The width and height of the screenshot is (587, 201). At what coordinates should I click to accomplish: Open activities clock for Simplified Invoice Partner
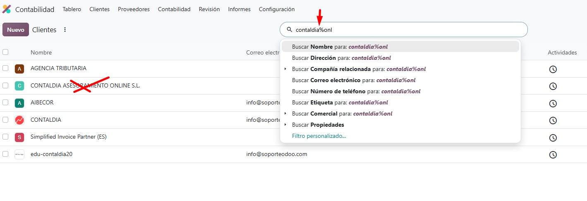pos(553,137)
